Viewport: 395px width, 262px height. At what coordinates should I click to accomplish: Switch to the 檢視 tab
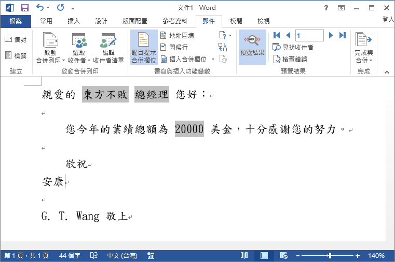click(264, 21)
